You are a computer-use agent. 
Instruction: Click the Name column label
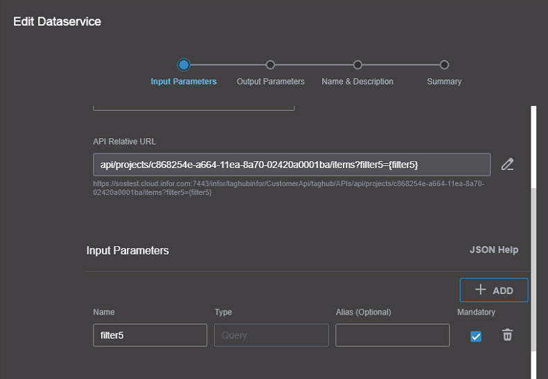coord(104,312)
